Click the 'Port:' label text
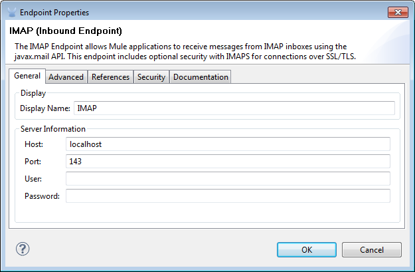 click(33, 162)
